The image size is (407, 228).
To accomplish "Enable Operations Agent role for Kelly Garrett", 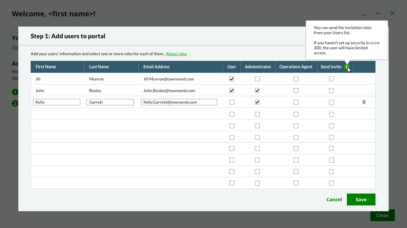I will coord(296,102).
